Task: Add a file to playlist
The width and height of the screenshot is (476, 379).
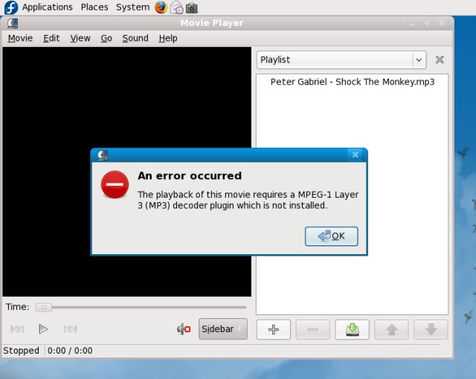Action: (x=274, y=329)
